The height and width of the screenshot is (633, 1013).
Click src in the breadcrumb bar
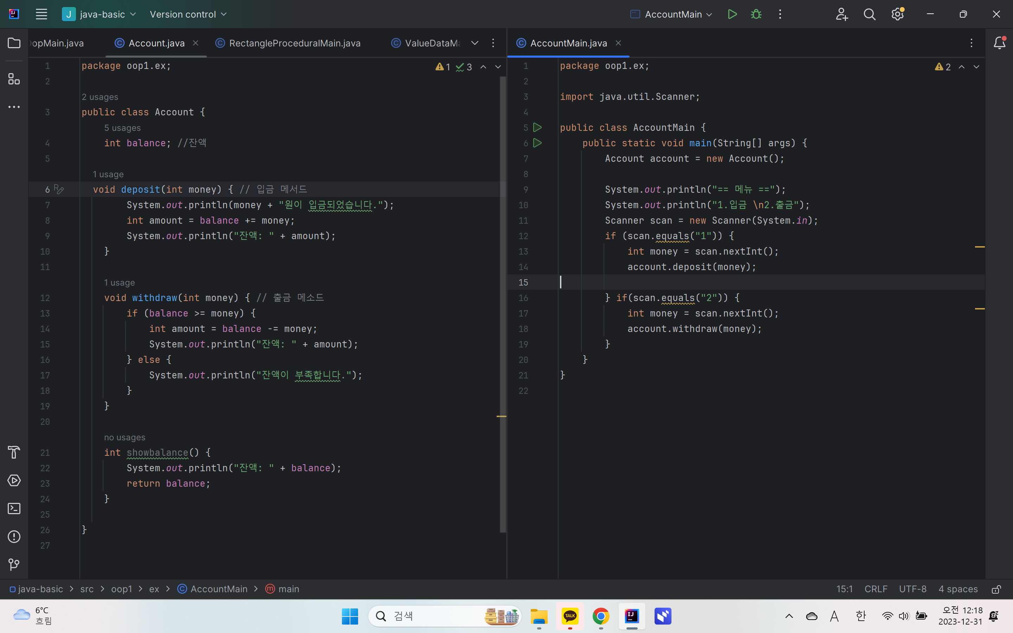(87, 589)
